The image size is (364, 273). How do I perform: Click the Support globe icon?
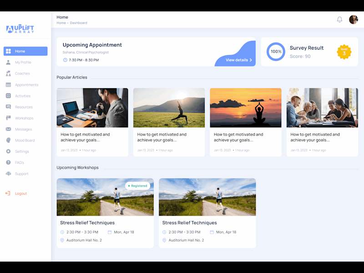click(8, 174)
